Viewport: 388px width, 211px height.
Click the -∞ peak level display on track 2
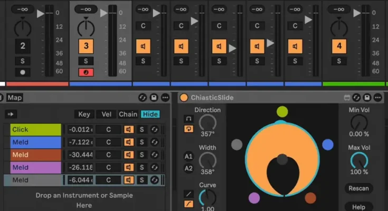click(x=23, y=9)
